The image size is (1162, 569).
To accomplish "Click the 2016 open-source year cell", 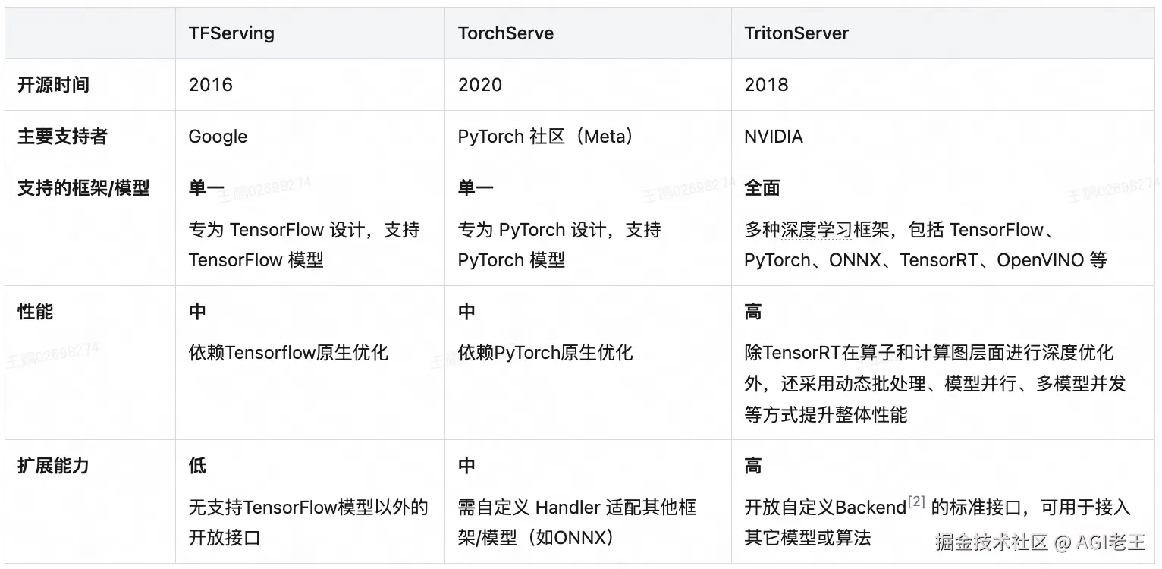I will (210, 85).
